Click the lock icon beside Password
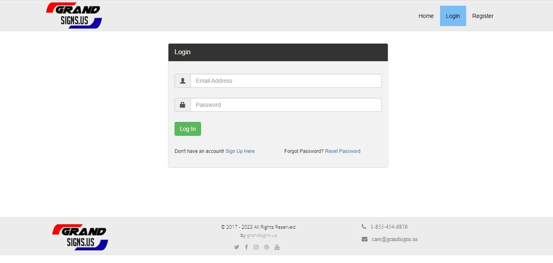 click(183, 105)
